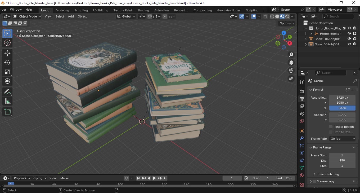Open the viewport shading options dropdown
Viewport: 360px width, 193px height.
(x=292, y=16)
